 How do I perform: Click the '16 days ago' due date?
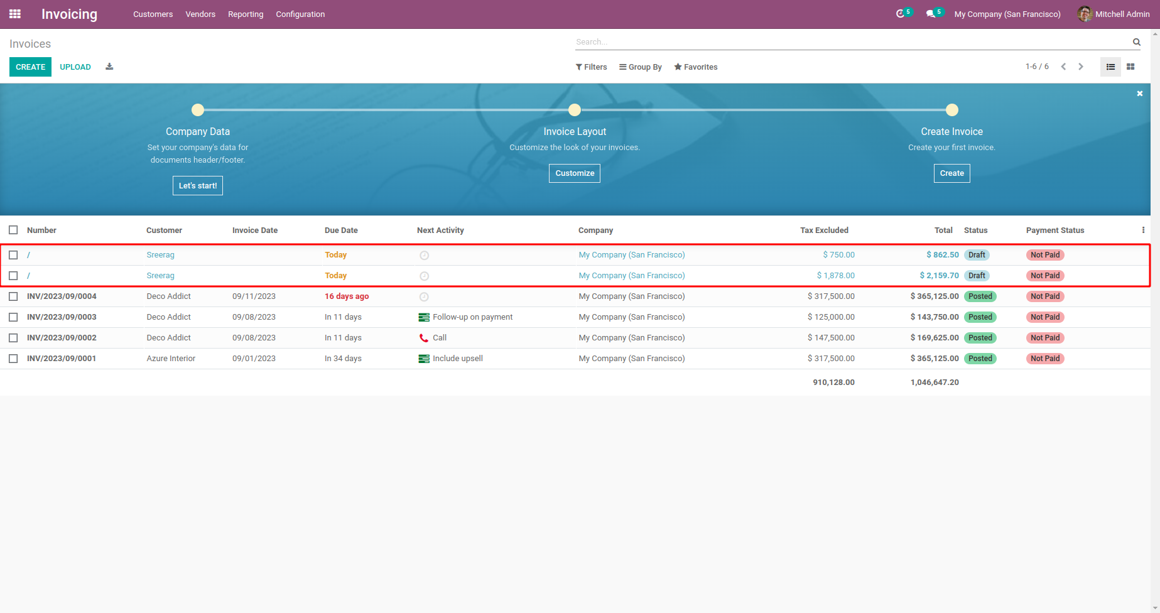(x=347, y=296)
